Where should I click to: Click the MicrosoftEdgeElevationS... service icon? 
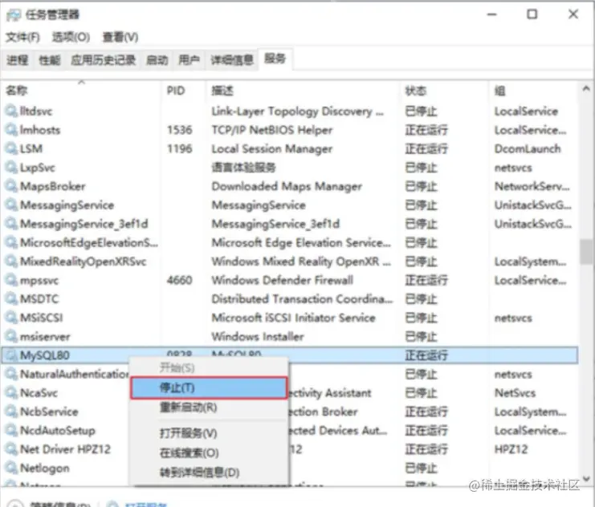pos(11,242)
